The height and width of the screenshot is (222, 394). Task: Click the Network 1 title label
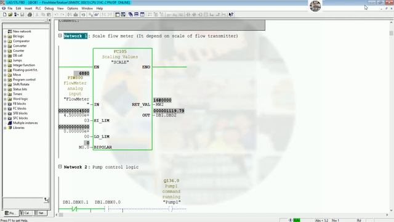pos(75,36)
